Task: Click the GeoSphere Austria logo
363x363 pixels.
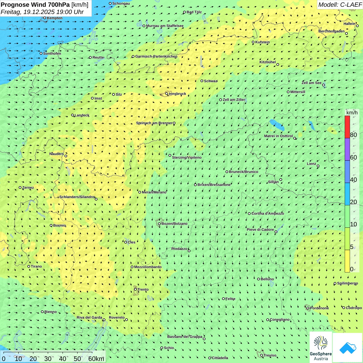Action: [321, 348]
